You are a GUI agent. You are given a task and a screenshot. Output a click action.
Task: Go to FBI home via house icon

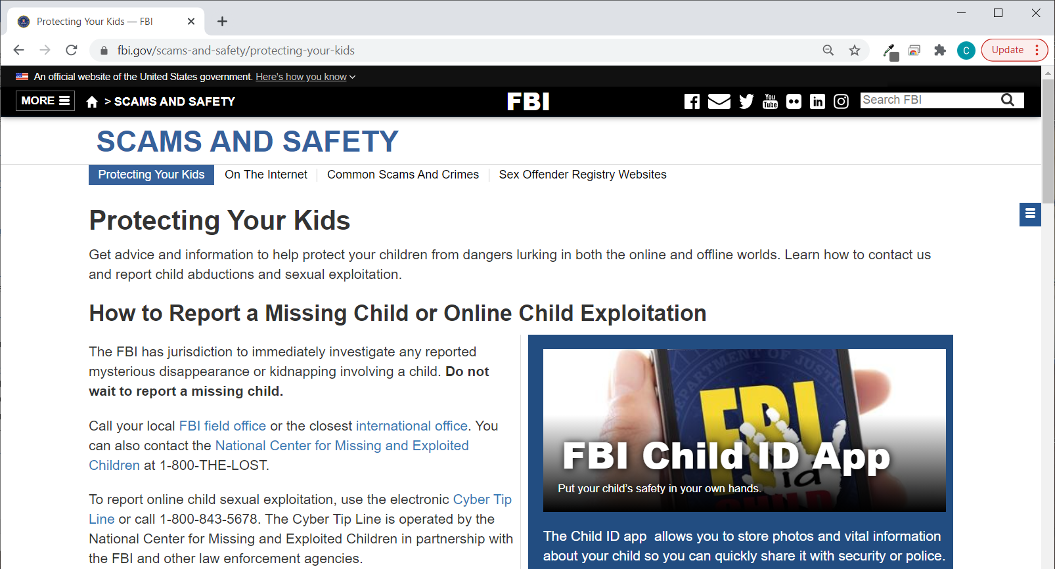tap(92, 102)
